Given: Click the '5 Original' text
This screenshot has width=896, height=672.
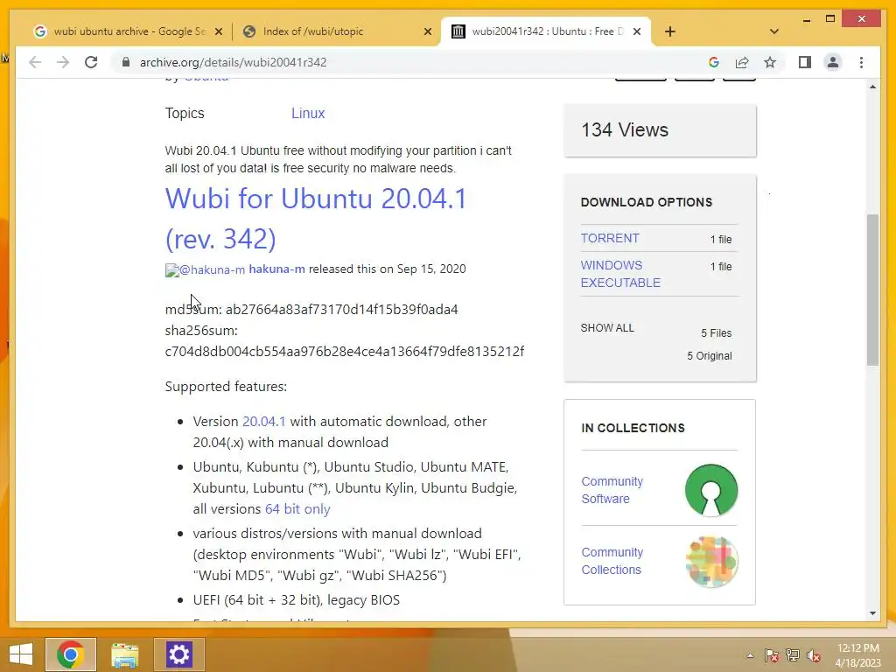Looking at the screenshot, I should (709, 356).
